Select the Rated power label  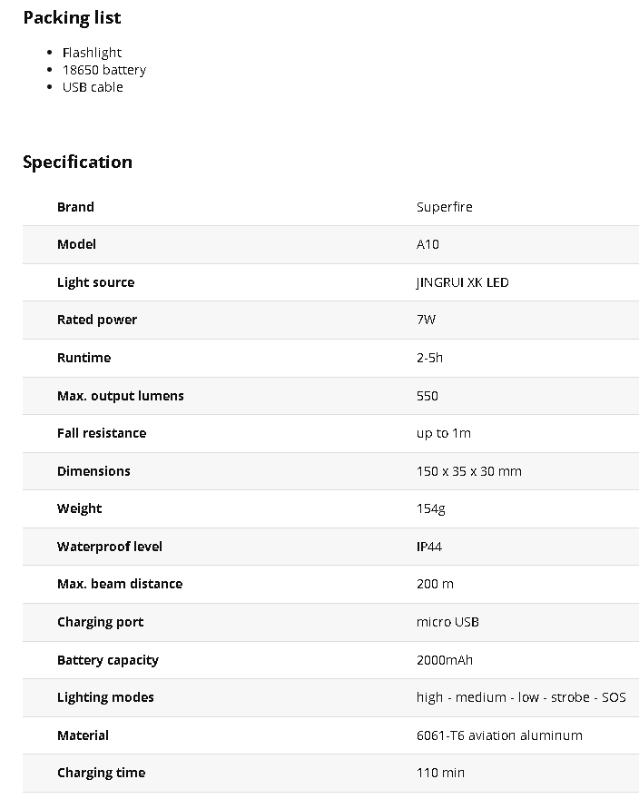(x=97, y=320)
